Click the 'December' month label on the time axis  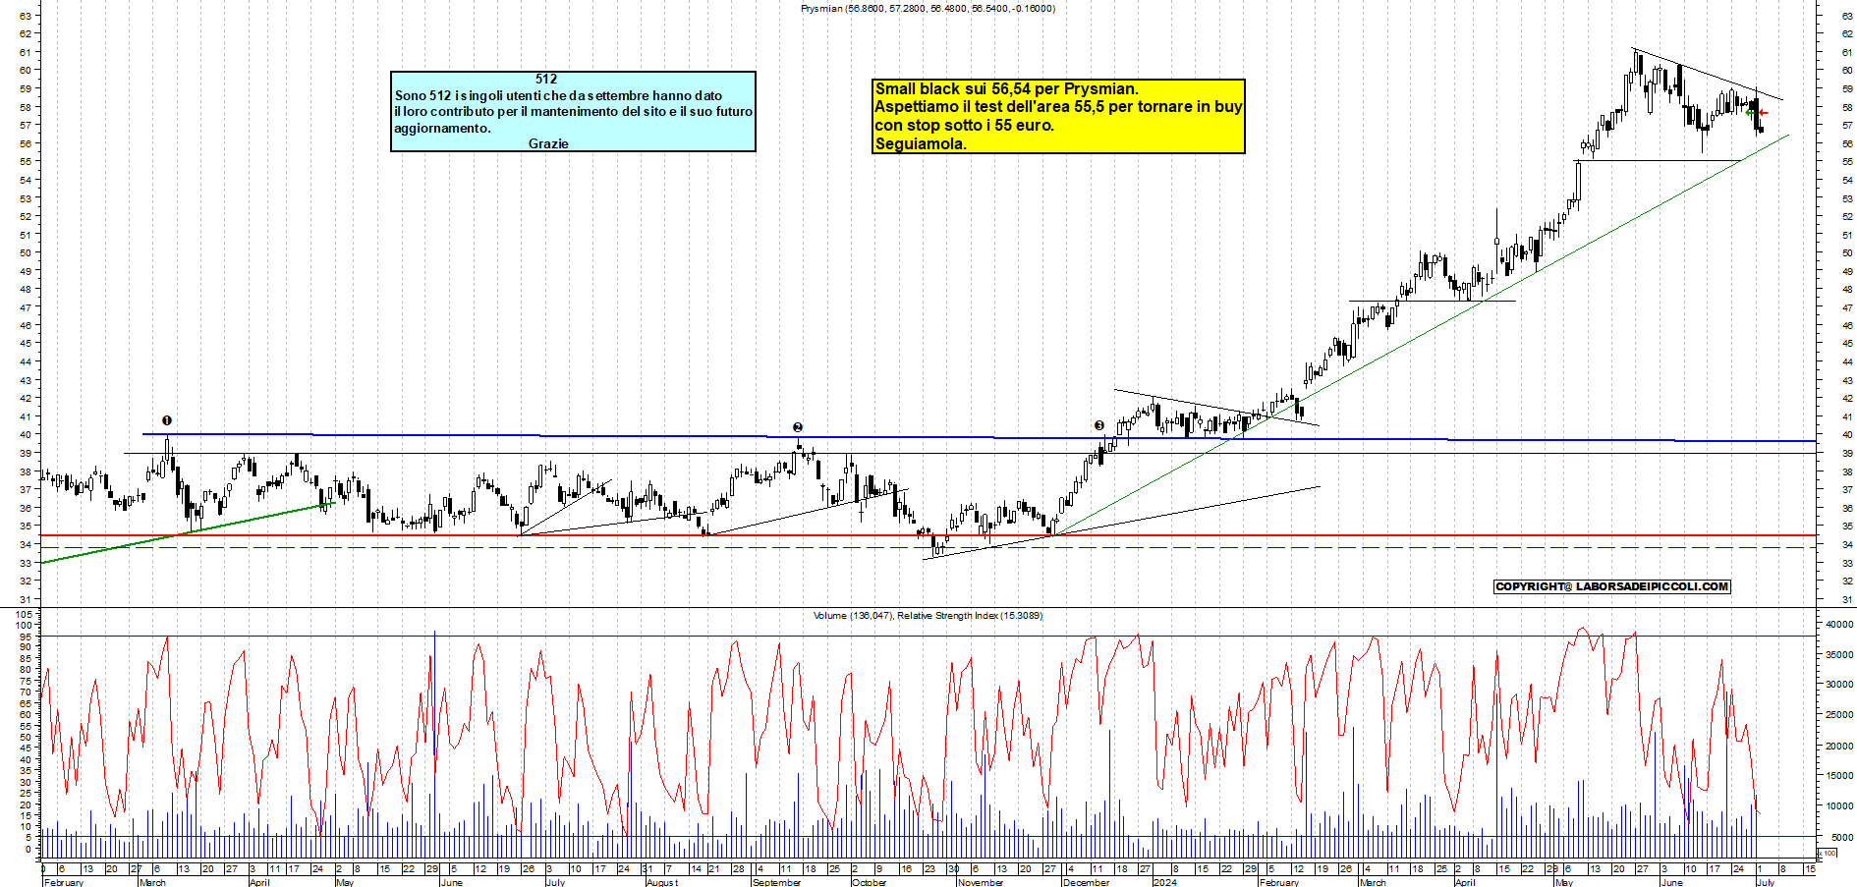click(1086, 882)
